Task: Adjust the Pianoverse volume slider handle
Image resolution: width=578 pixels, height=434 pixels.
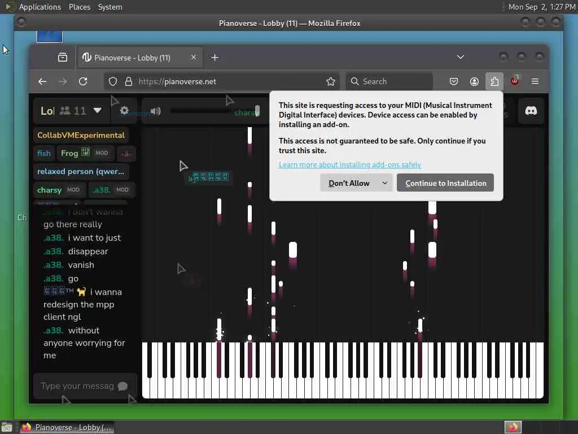Action: tap(257, 111)
